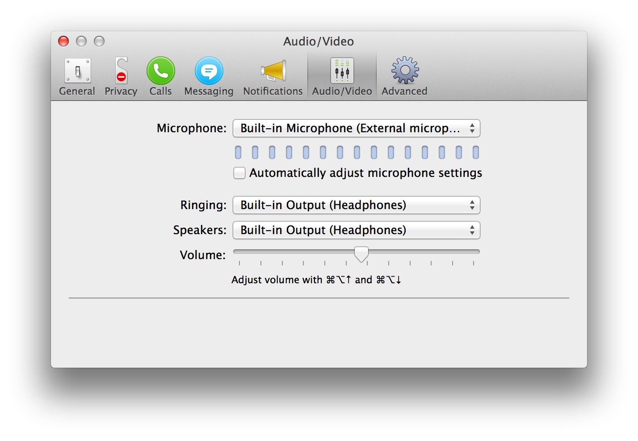Open the Ringing output dropdown
The width and height of the screenshot is (638, 441).
pyautogui.click(x=357, y=205)
